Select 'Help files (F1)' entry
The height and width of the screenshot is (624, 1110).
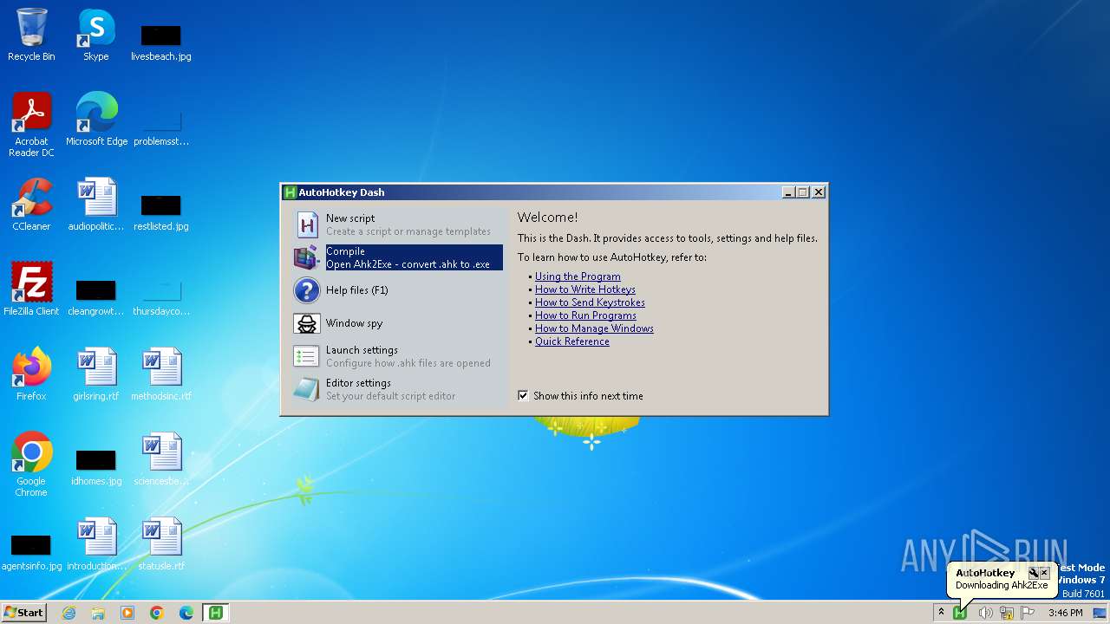(397, 290)
